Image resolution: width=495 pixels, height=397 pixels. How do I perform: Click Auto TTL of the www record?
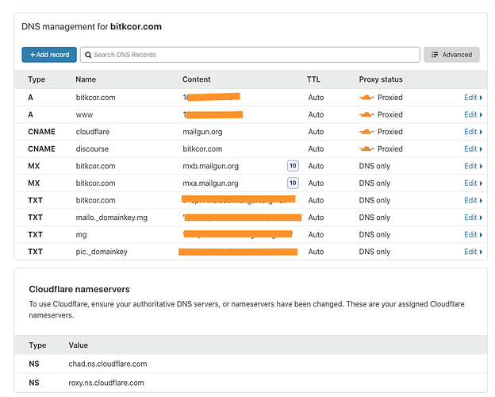click(x=316, y=114)
